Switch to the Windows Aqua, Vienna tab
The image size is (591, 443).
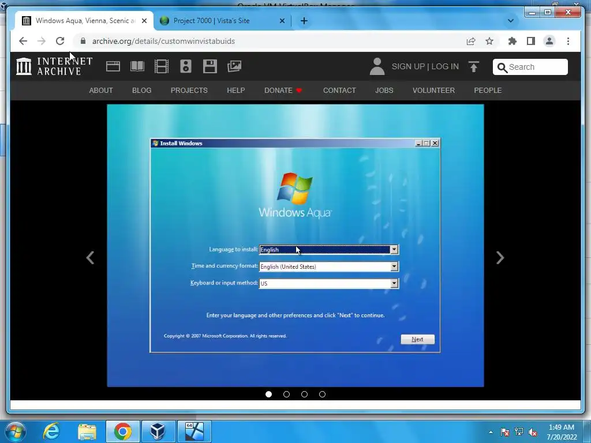pyautogui.click(x=84, y=21)
